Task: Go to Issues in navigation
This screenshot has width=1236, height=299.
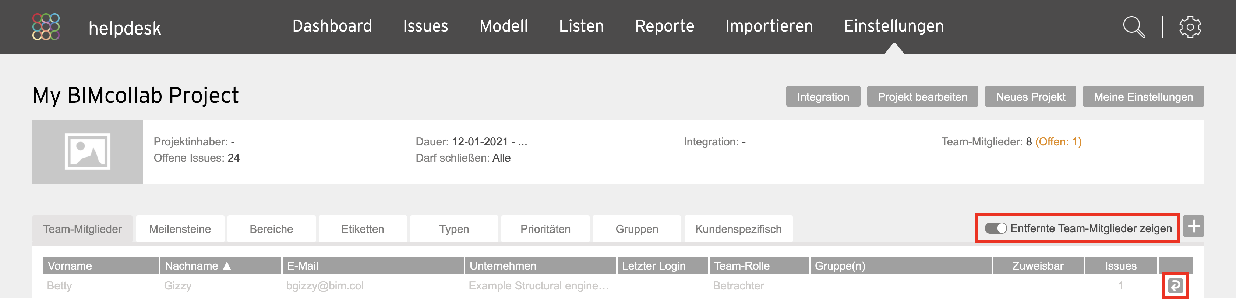Action: 425,26
